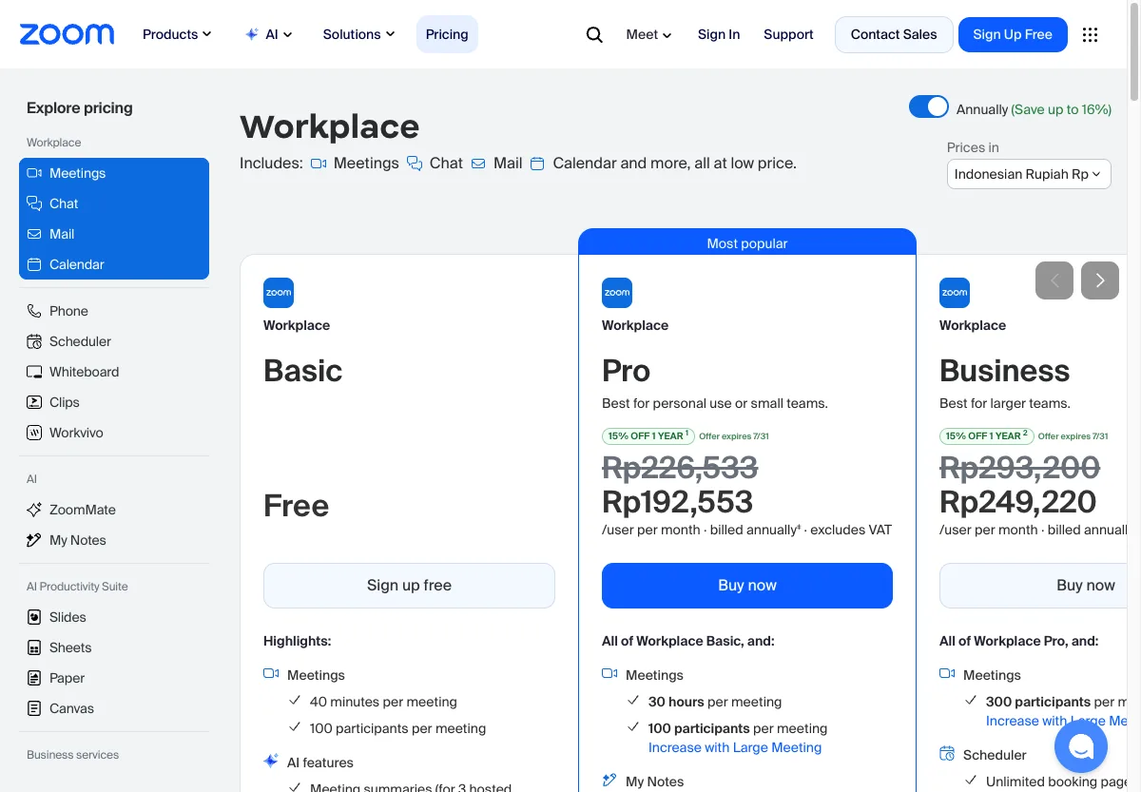Open the Sign In page
Image resolution: width=1141 pixels, height=792 pixels.
click(719, 34)
